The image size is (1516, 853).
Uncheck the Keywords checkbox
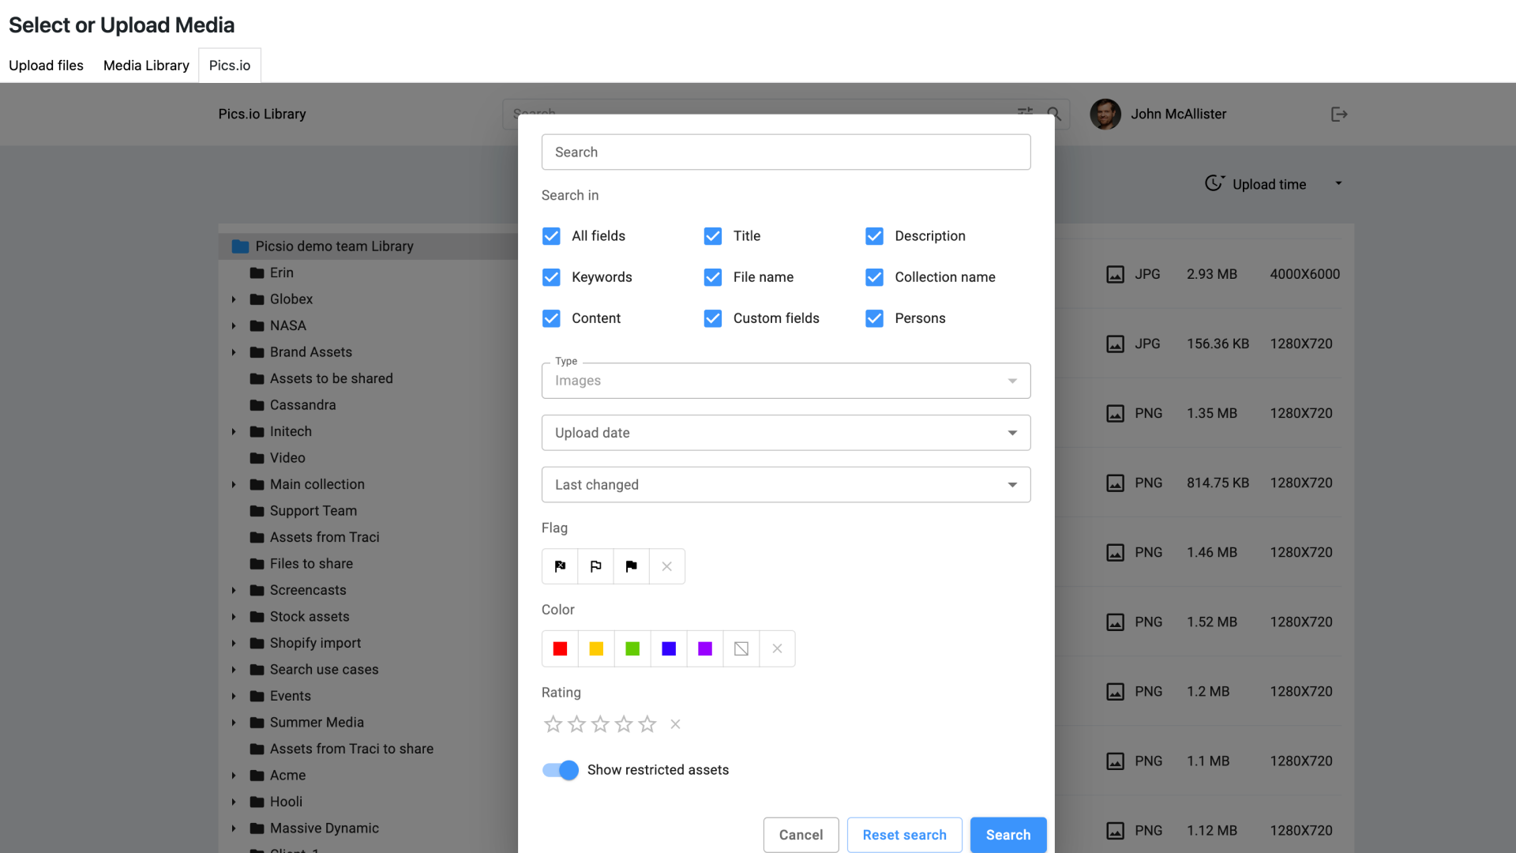(x=551, y=277)
